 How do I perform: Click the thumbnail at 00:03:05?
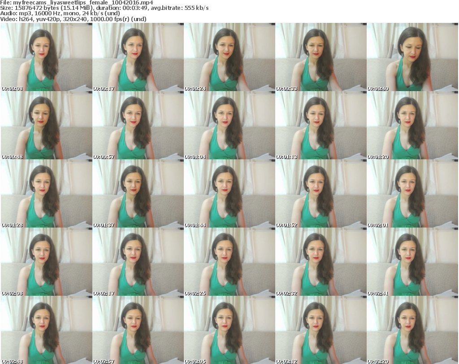[229, 330]
